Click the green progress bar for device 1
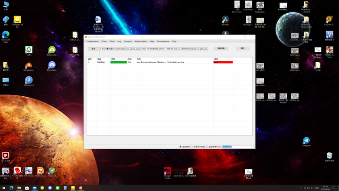The image size is (339, 191). (119, 62)
